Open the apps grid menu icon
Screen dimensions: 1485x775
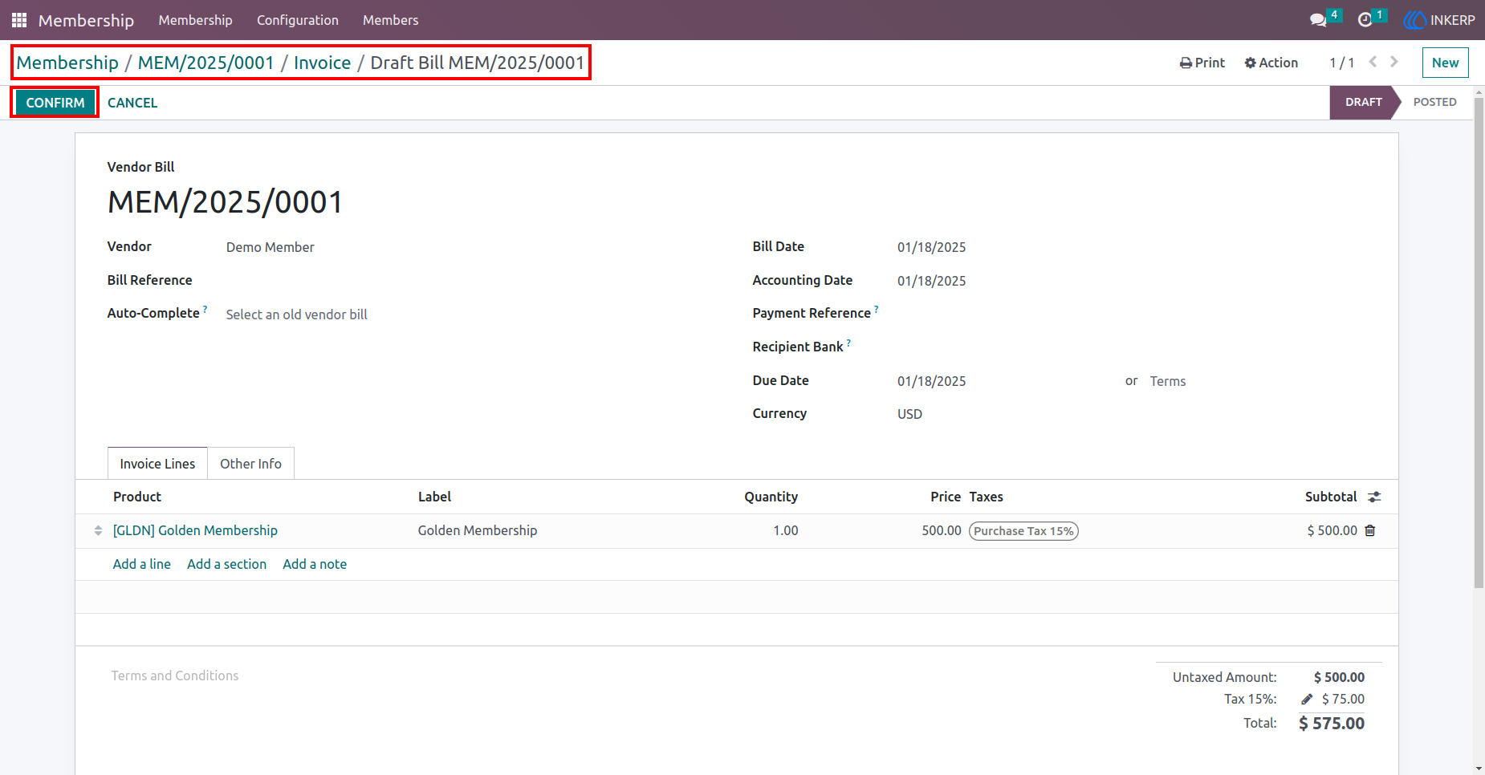[x=19, y=20]
